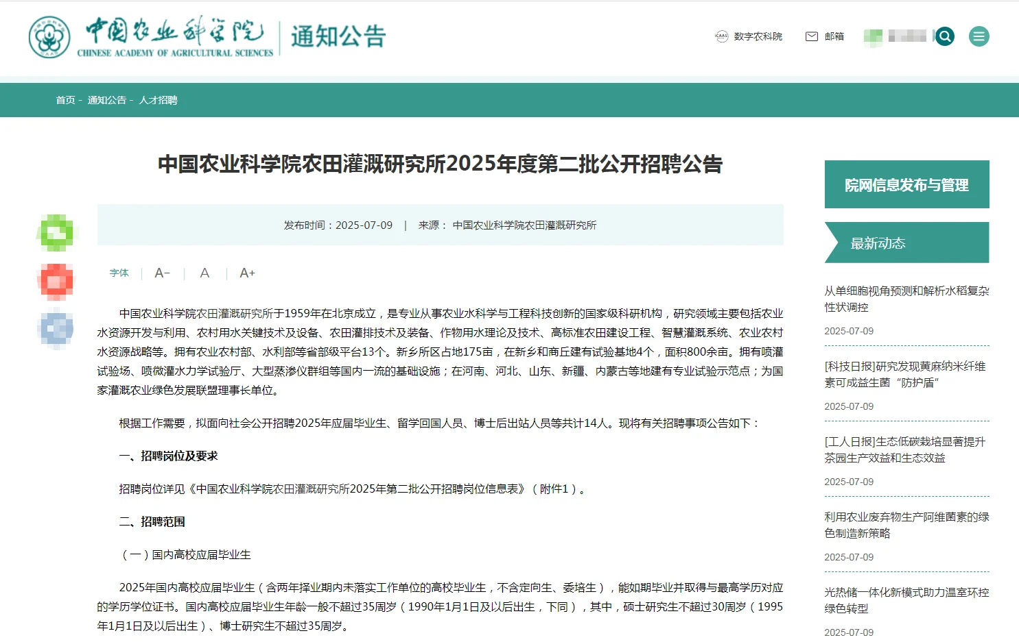Share via the green blurred share icon
This screenshot has height=642, width=1019.
coord(57,233)
